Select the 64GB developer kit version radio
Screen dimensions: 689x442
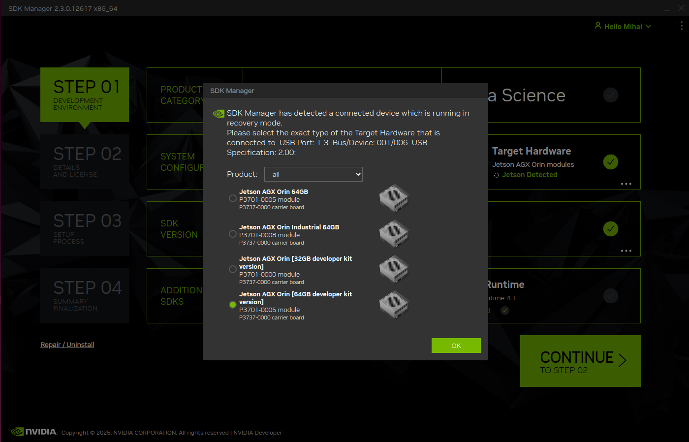[233, 305]
